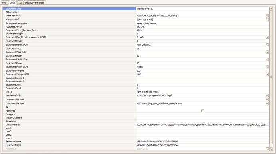The height and width of the screenshot is (154, 276).
Task: Click browse button for Image File Path
Action: tap(267, 96)
